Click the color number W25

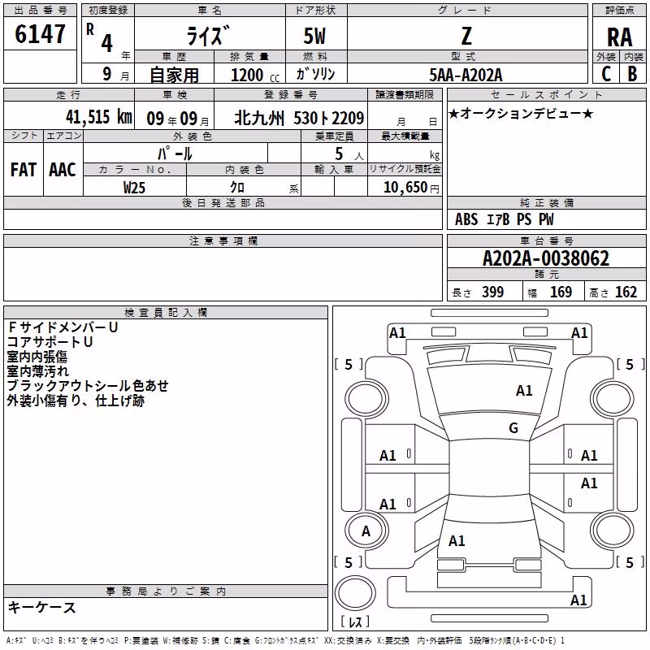tap(134, 188)
